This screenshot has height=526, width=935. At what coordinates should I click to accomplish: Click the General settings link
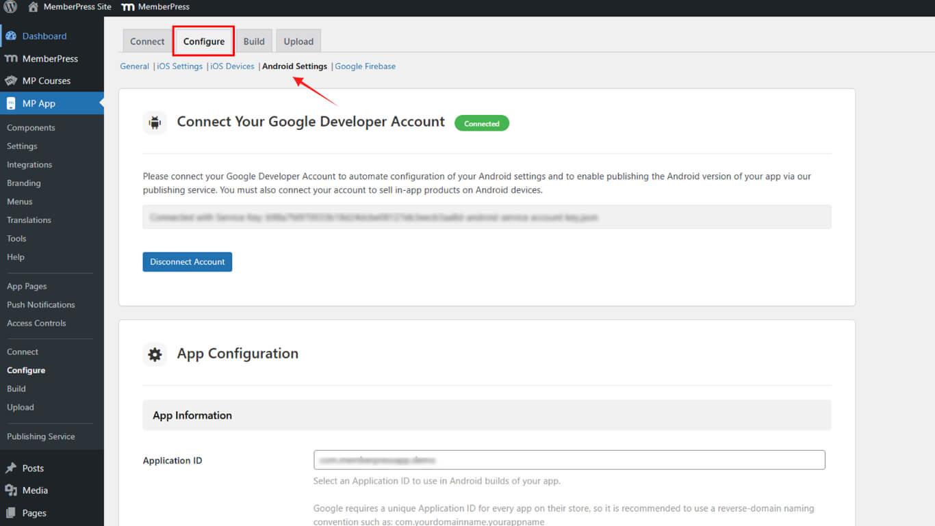(x=134, y=66)
